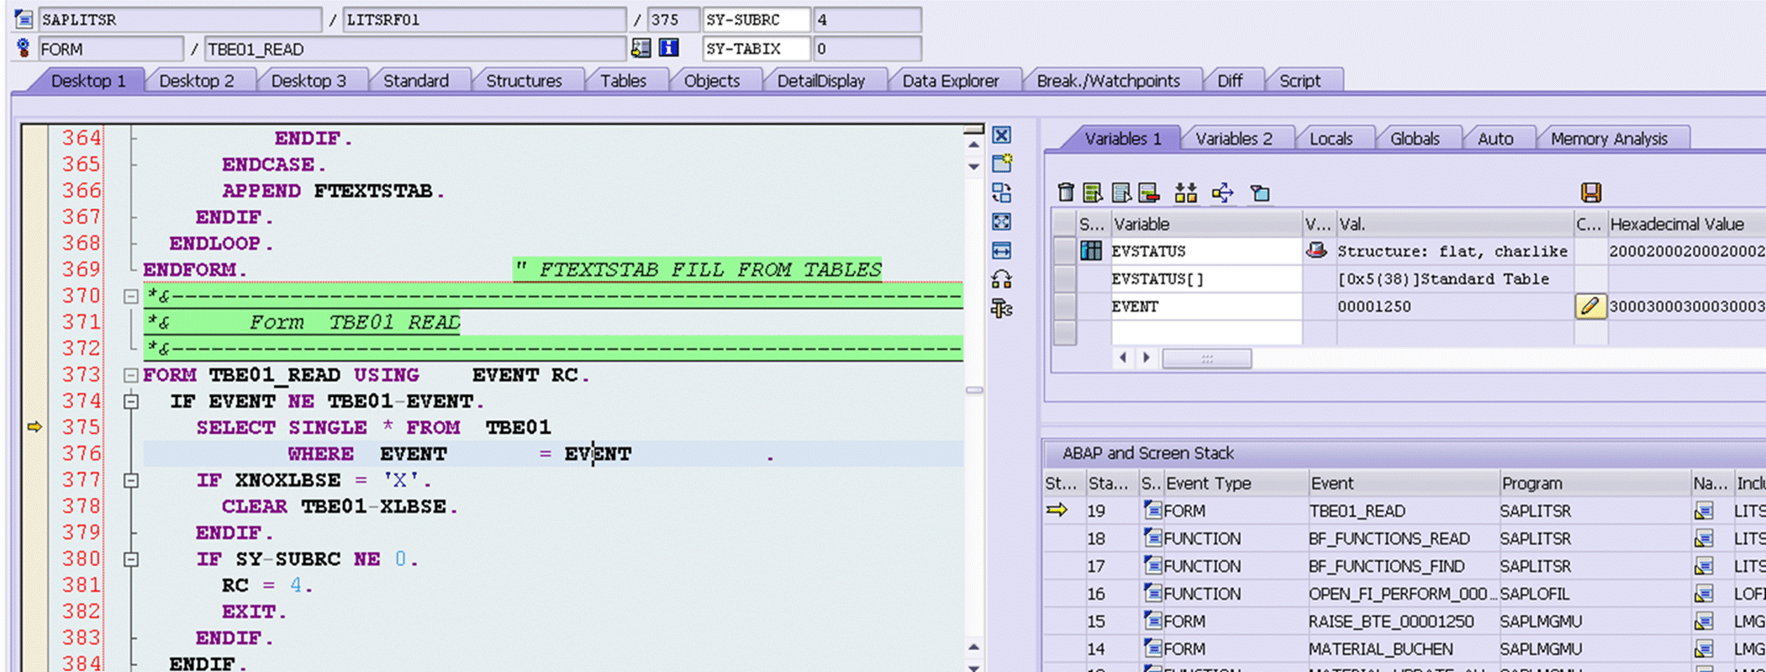The width and height of the screenshot is (1766, 672).
Task: Click editor scroll up arrow at bottom
Action: [973, 647]
